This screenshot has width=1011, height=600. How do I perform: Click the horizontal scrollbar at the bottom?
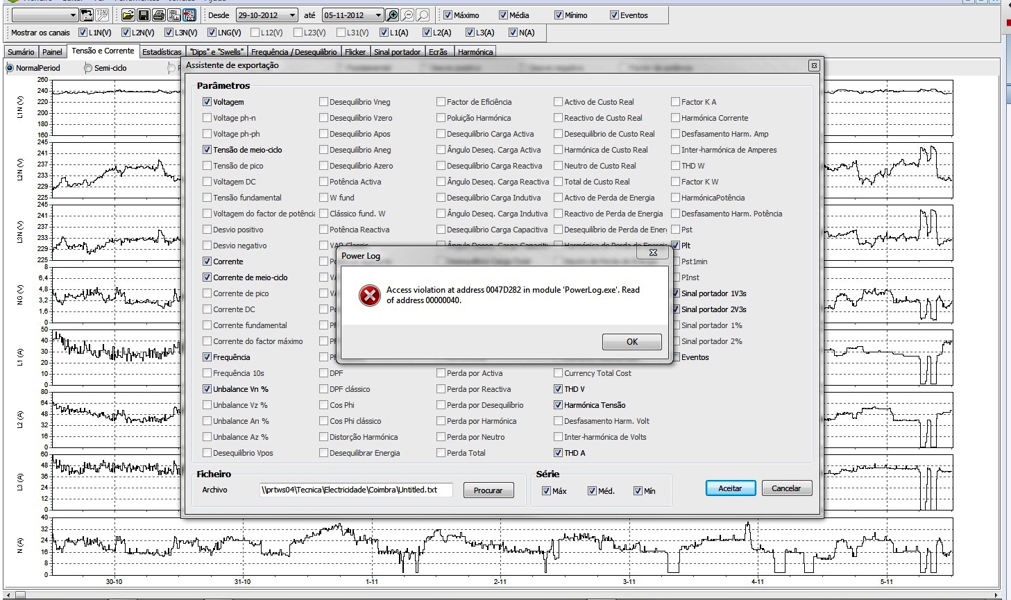(x=486, y=594)
